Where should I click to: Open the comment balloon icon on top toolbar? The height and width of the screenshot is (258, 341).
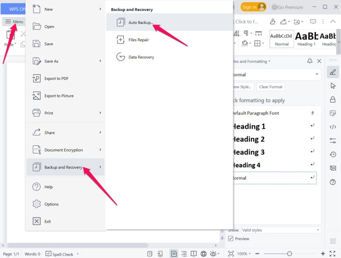[313, 21]
